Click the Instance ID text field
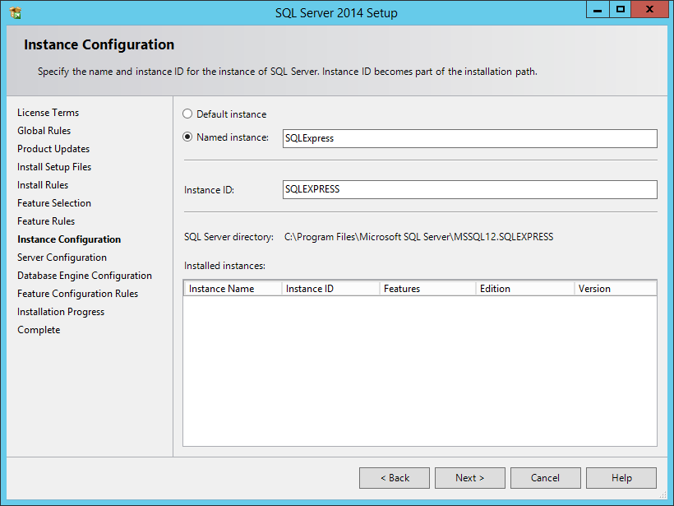Image resolution: width=674 pixels, height=506 pixels. tap(469, 189)
